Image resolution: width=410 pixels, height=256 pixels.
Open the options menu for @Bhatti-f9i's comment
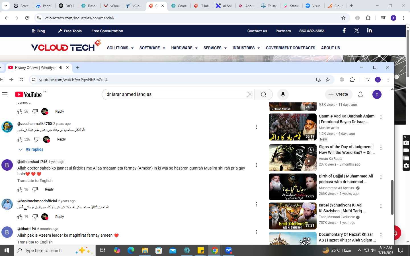(x=256, y=232)
